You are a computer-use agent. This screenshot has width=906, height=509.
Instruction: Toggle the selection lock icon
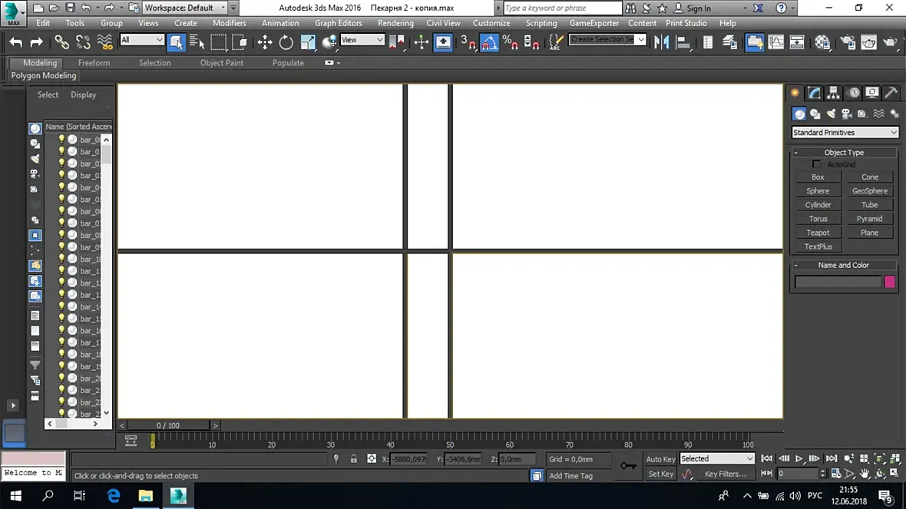pyautogui.click(x=354, y=459)
